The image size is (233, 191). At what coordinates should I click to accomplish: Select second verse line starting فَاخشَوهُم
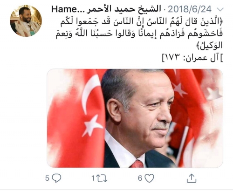point(139,34)
